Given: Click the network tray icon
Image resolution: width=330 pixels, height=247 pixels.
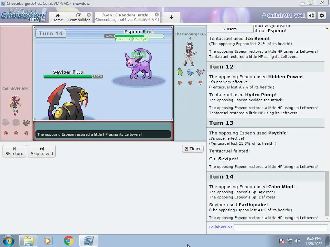Looking at the screenshot, I should (290, 241).
